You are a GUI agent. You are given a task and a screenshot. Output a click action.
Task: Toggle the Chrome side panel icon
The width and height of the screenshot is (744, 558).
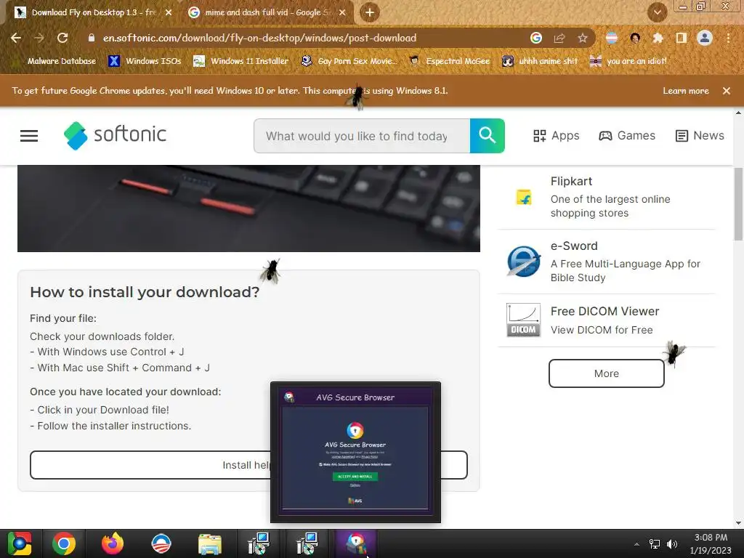click(x=682, y=38)
